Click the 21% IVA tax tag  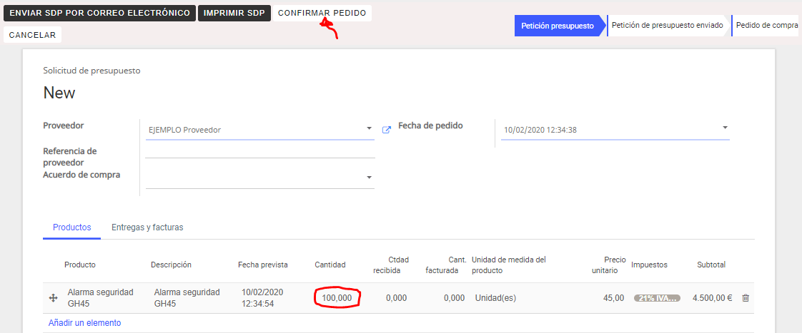(657, 298)
